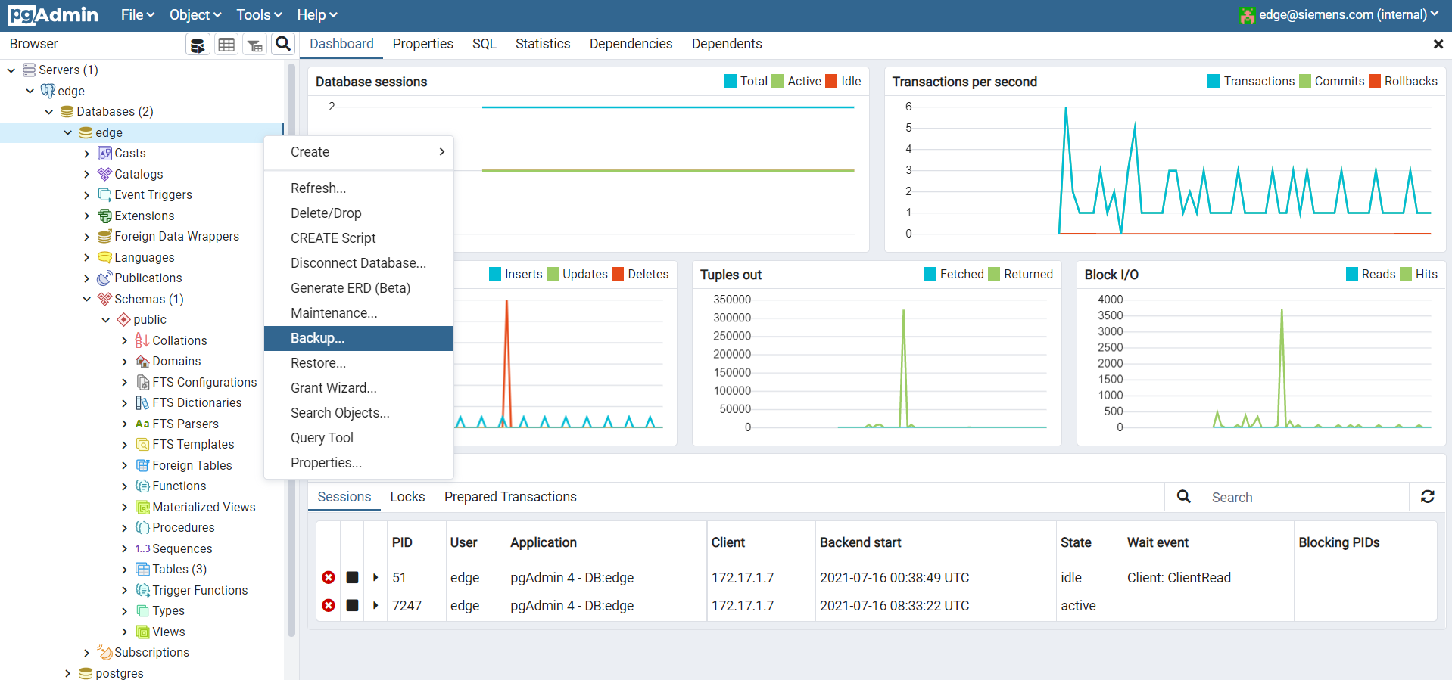
Task: Open the Tools menu
Action: [259, 15]
